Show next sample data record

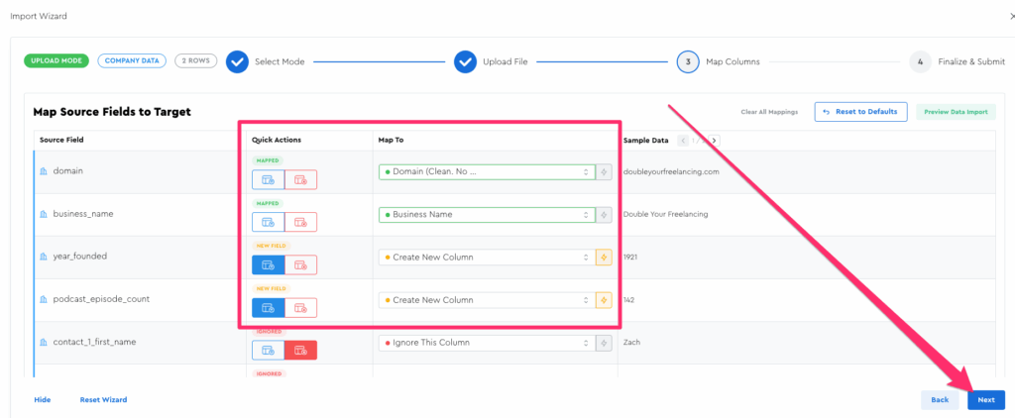pyautogui.click(x=714, y=141)
